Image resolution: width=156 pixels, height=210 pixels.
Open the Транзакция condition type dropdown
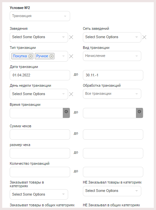tap(40, 16)
